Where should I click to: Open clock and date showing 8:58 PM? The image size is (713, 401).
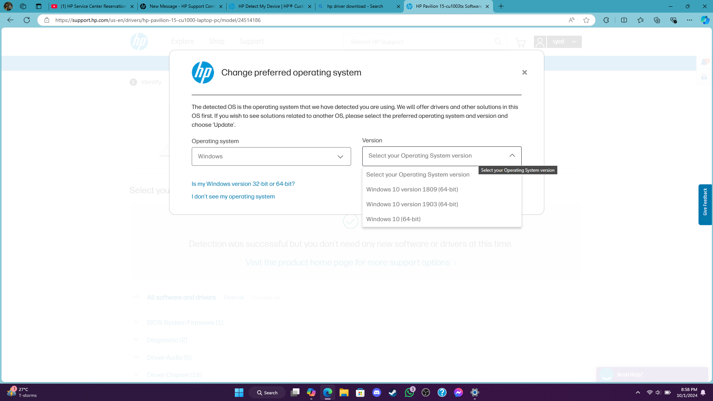click(x=687, y=392)
